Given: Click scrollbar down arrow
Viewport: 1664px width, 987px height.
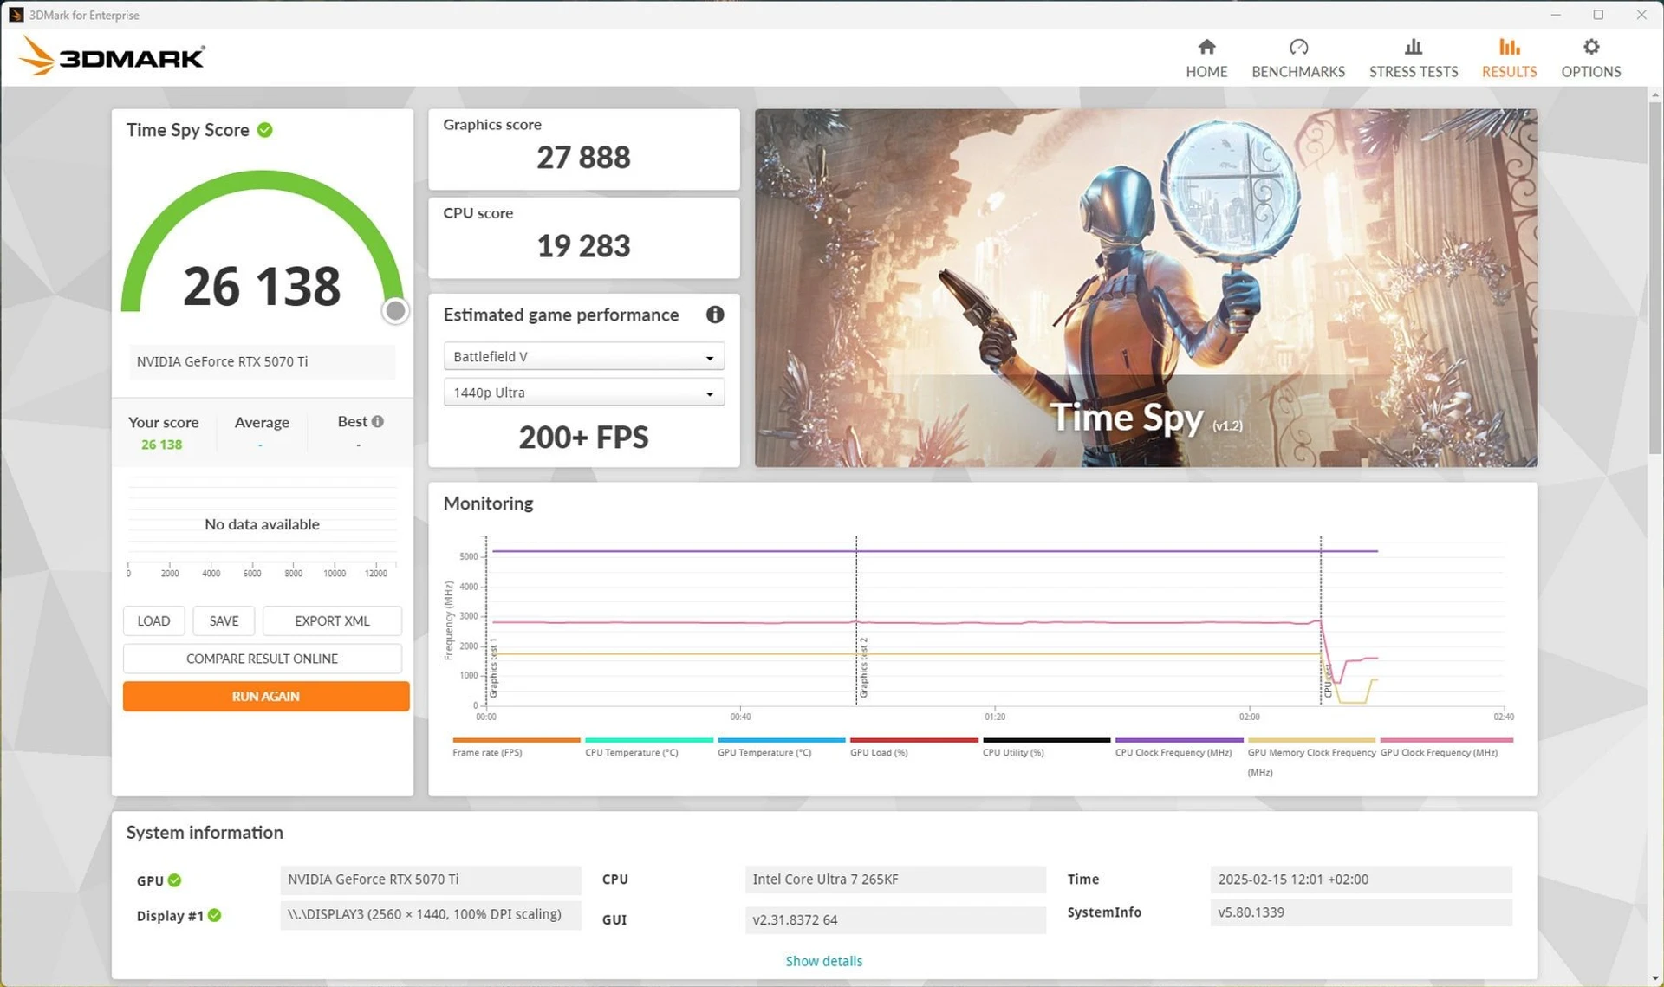Looking at the screenshot, I should coord(1654,978).
